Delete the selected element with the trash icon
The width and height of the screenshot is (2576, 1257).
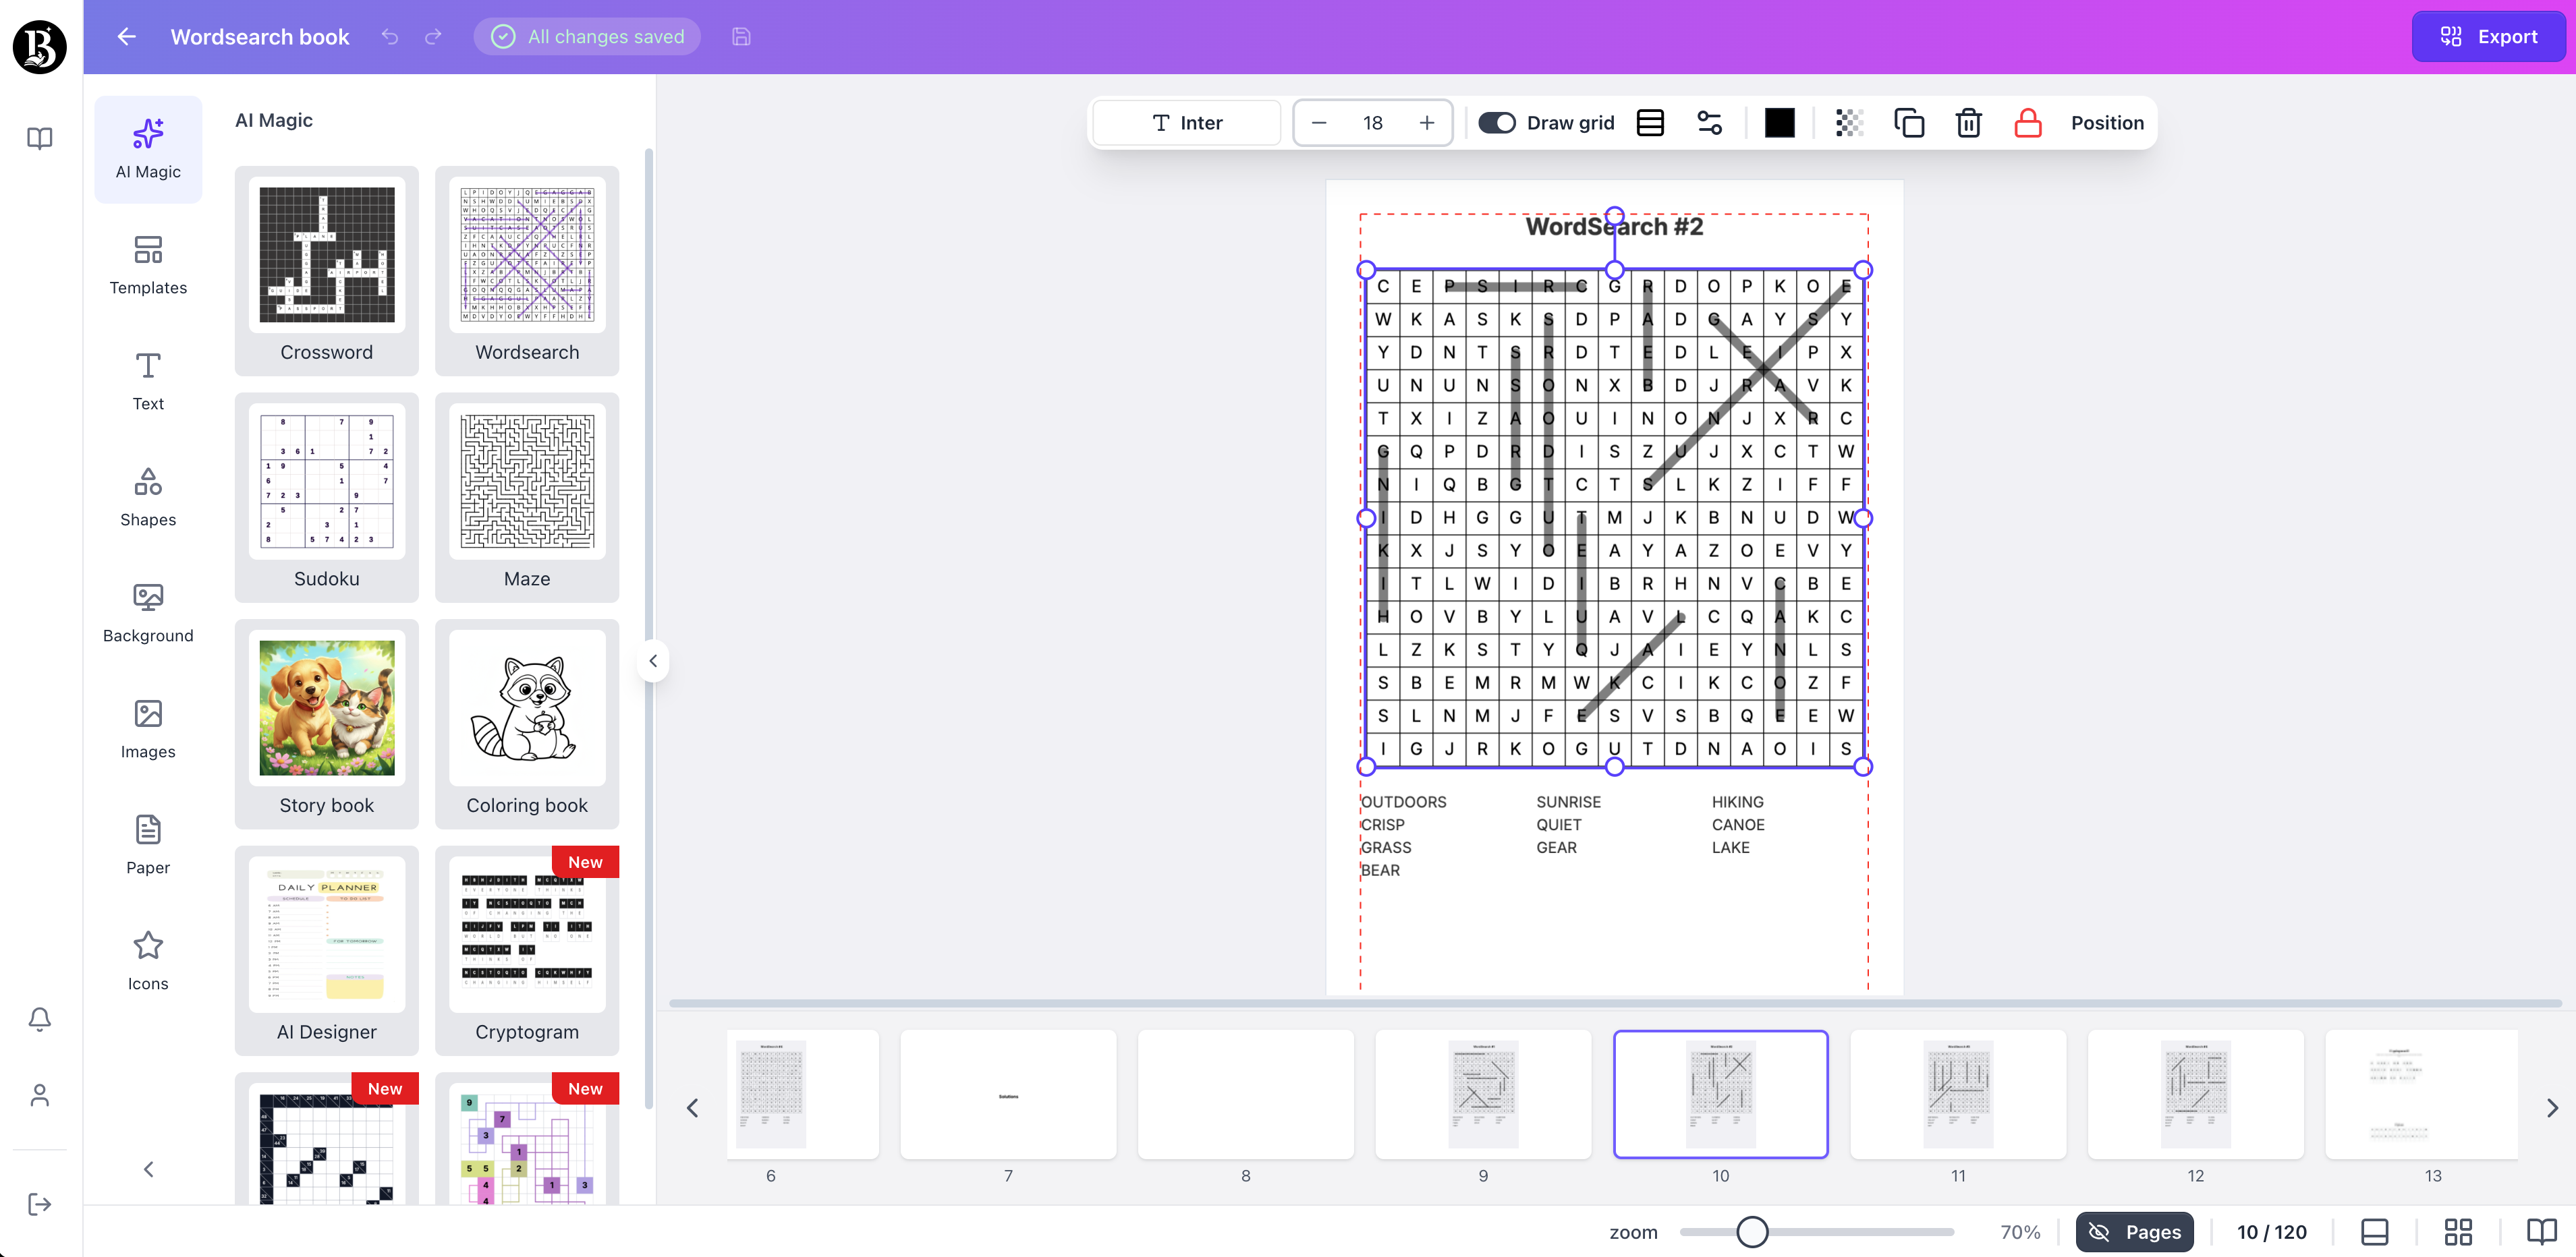point(1968,122)
